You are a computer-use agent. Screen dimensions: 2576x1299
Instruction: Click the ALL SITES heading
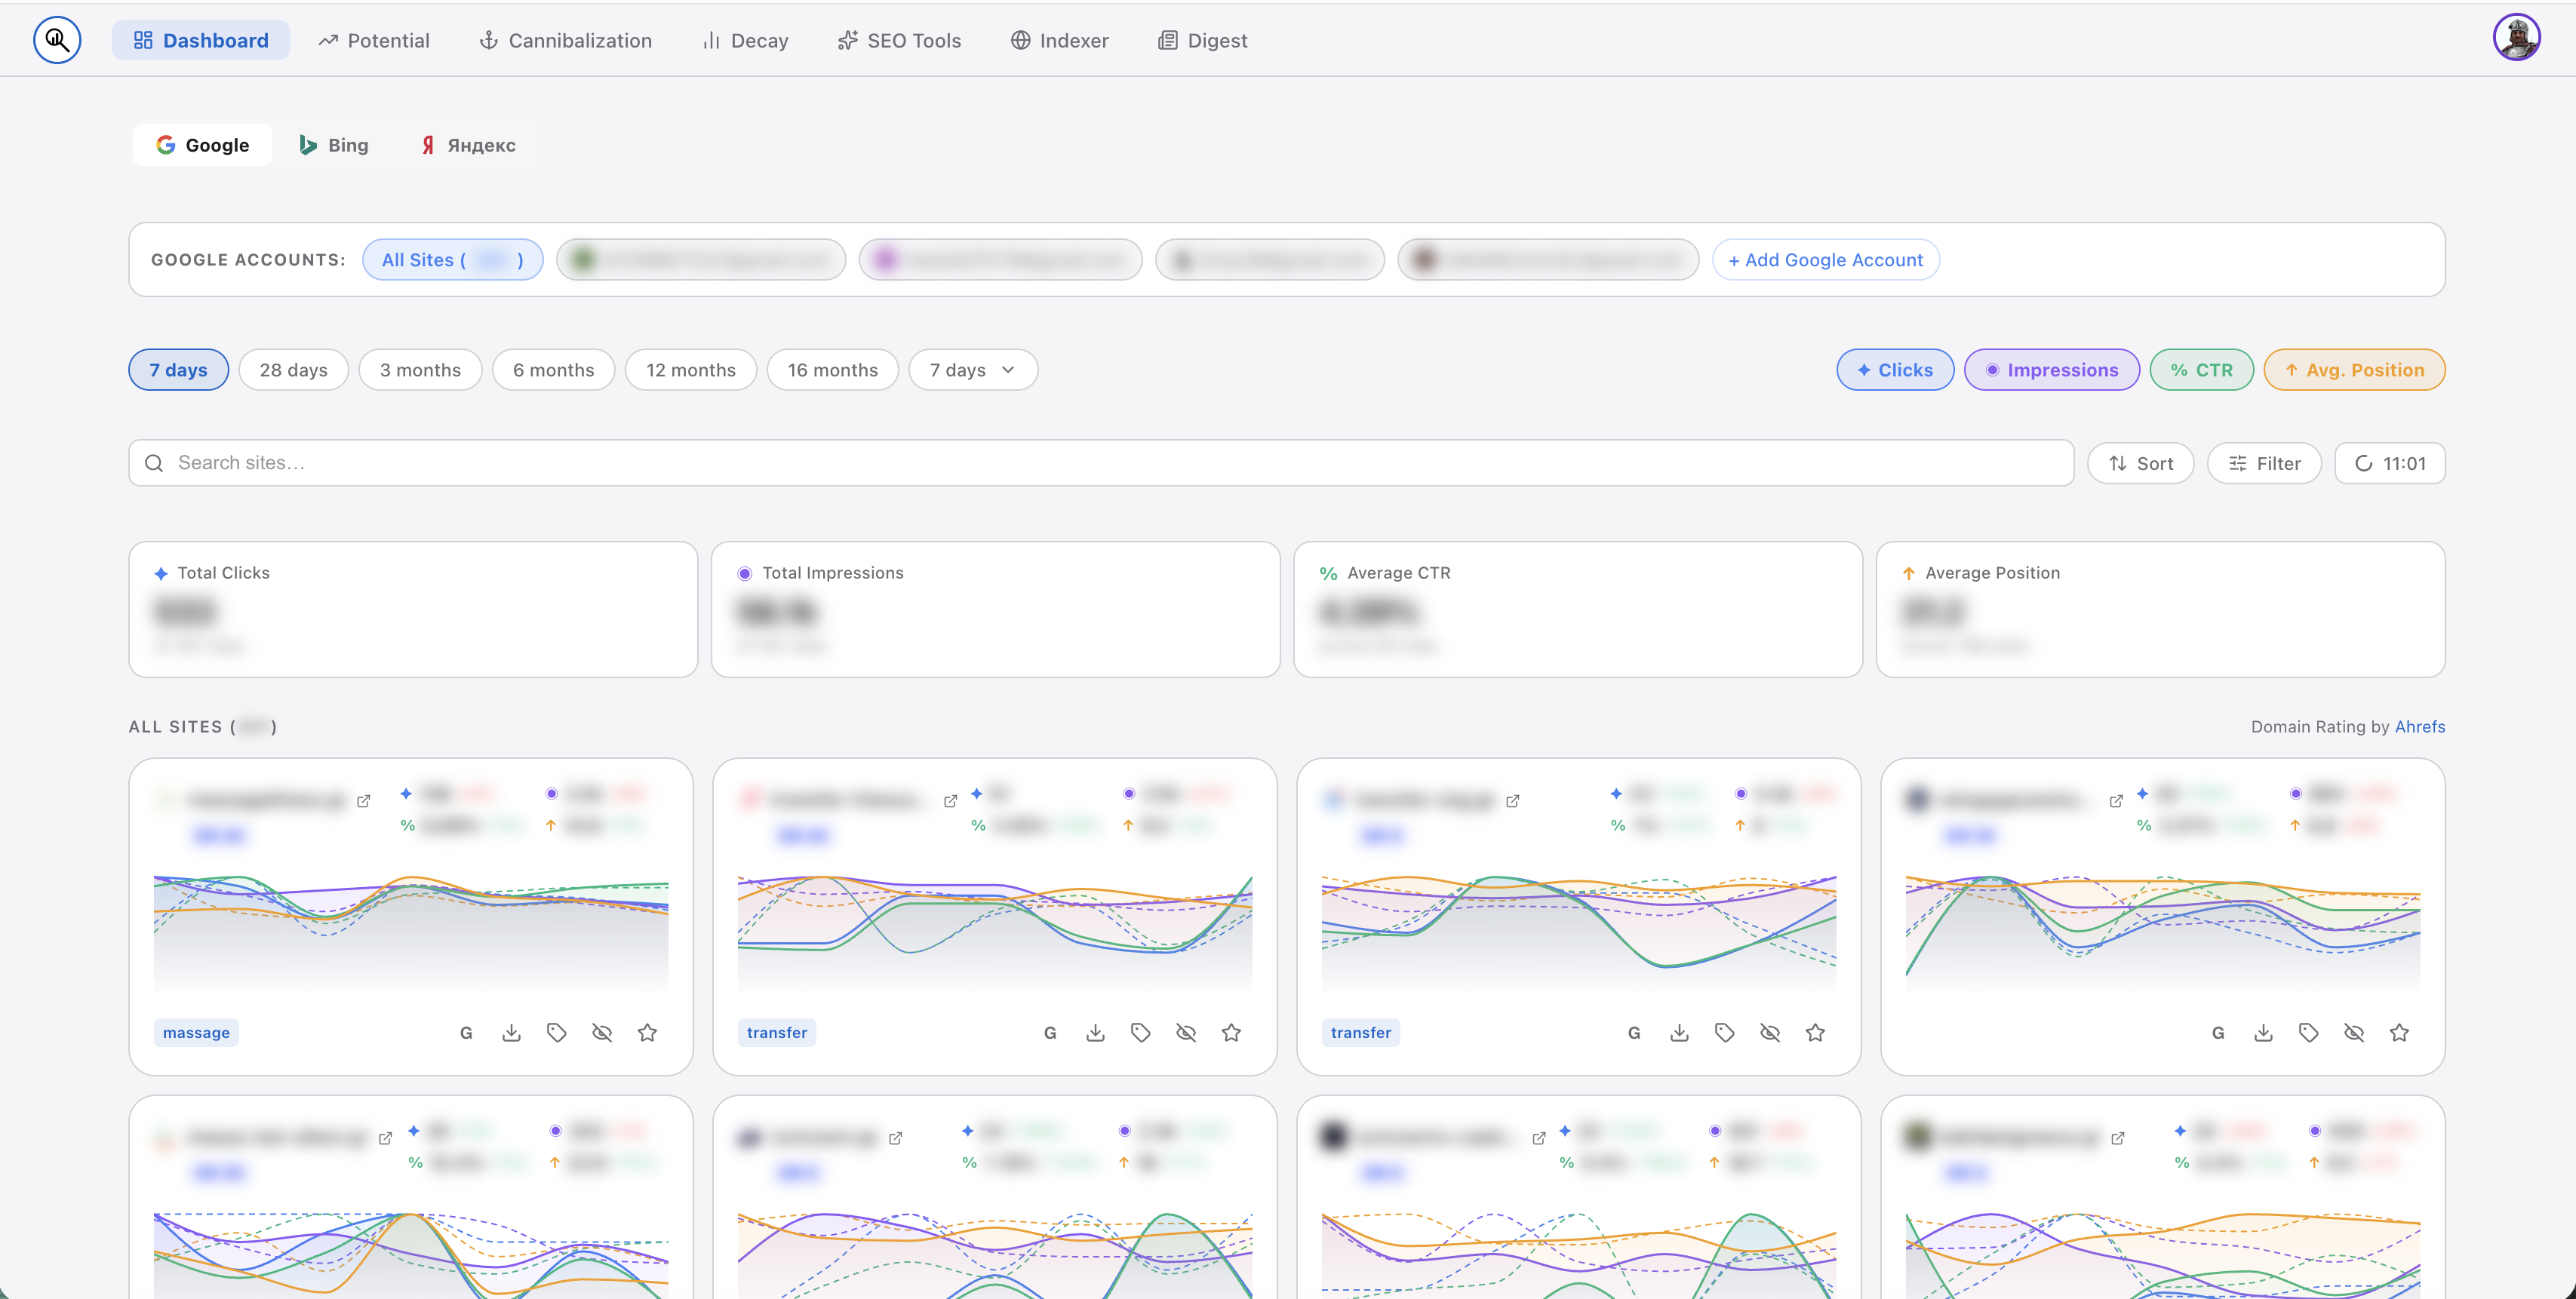point(202,727)
